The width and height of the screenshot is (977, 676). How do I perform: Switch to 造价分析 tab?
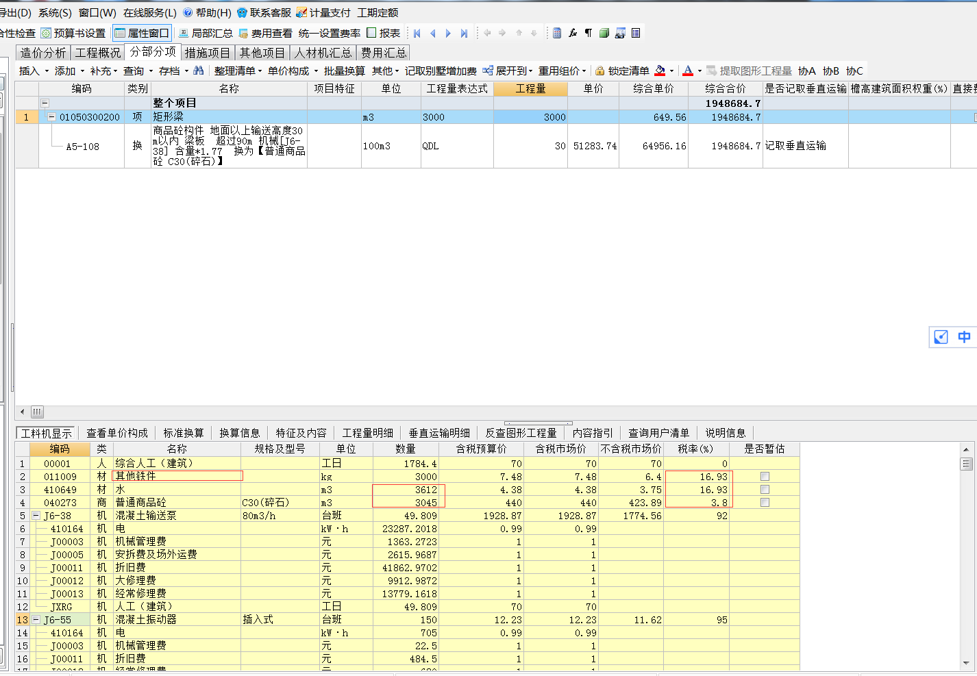coord(43,53)
